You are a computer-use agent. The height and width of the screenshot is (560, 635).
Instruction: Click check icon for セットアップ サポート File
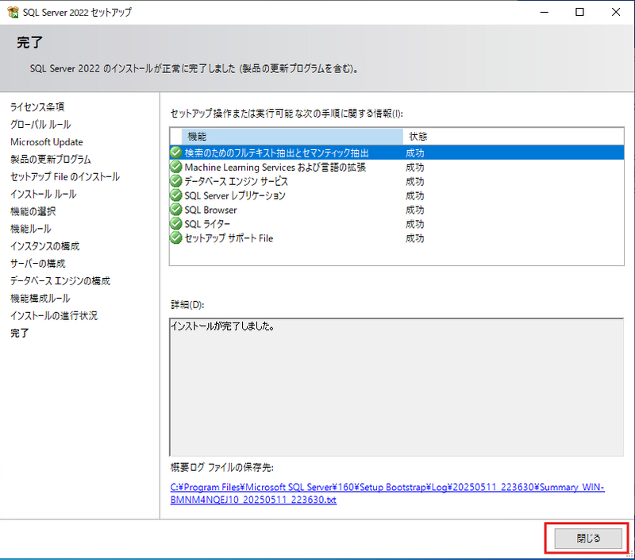coord(175,238)
